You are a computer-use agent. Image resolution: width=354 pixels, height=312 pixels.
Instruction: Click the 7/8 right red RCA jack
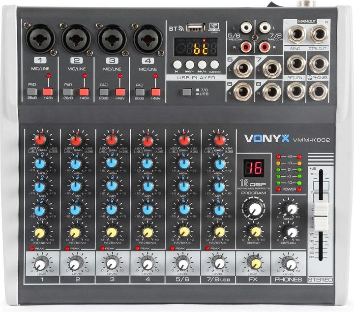click(265, 47)
